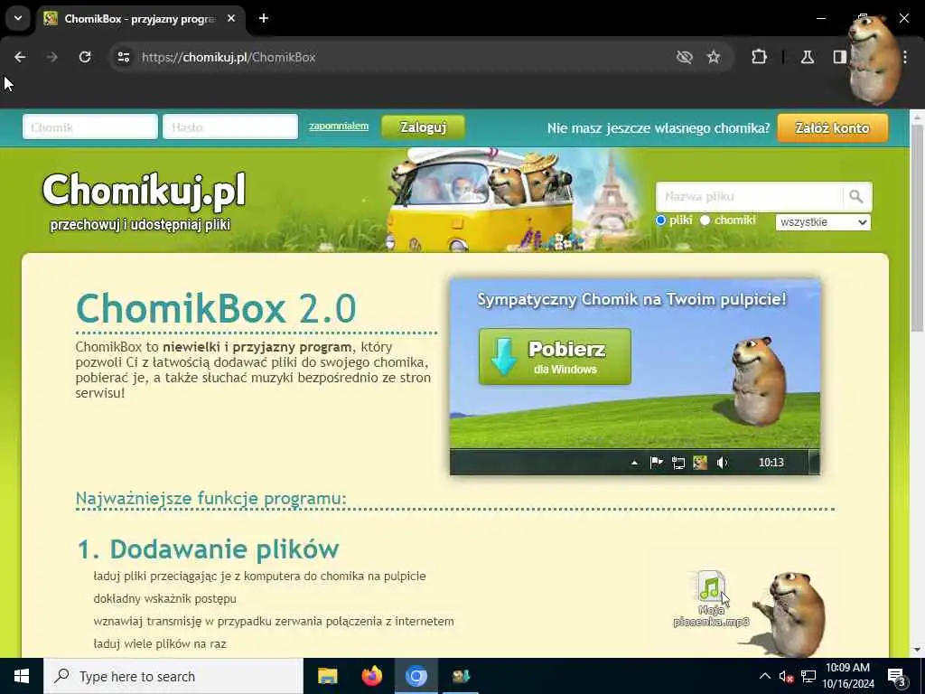This screenshot has height=694, width=925.
Task: Go back using the browser back arrow
Action: click(x=20, y=57)
